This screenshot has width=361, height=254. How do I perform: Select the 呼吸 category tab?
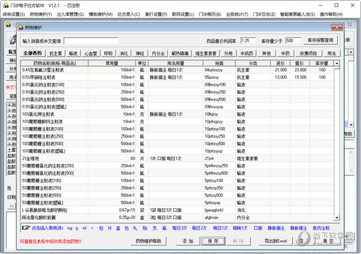coord(108,54)
